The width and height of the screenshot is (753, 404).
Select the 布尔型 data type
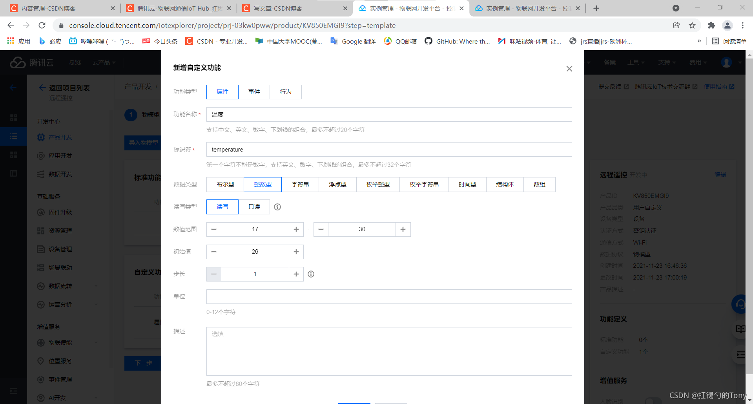[224, 185]
